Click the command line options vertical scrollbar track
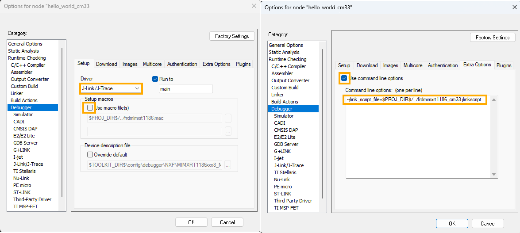Viewport: 520px width, 233px height. [x=493, y=137]
